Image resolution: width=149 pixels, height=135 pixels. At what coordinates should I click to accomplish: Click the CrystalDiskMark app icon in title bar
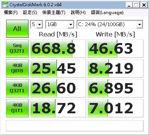[5, 5]
